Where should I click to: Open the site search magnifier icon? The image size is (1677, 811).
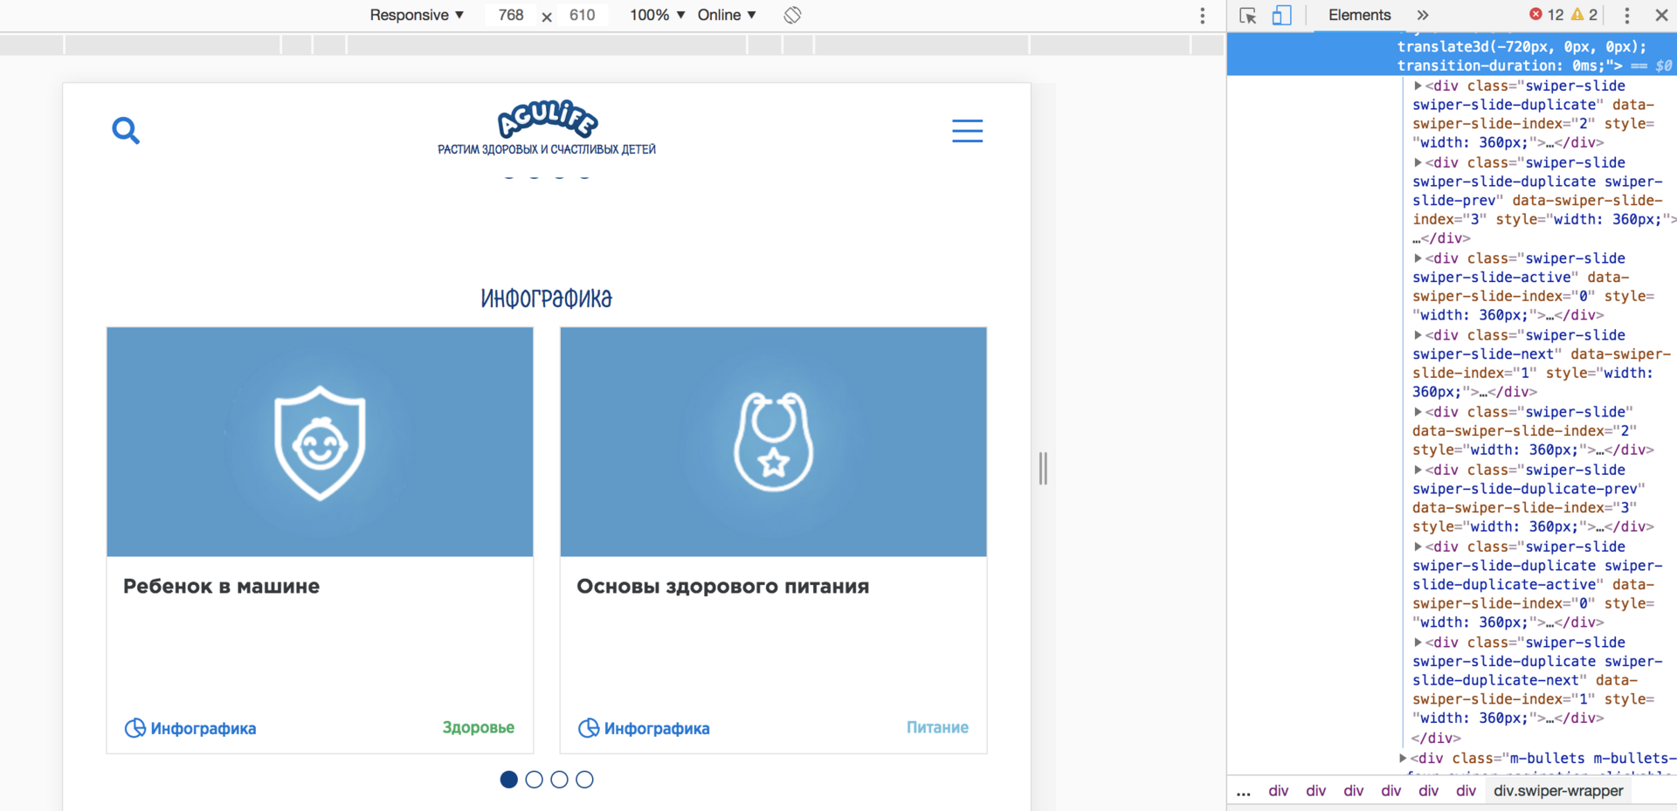[x=126, y=131]
